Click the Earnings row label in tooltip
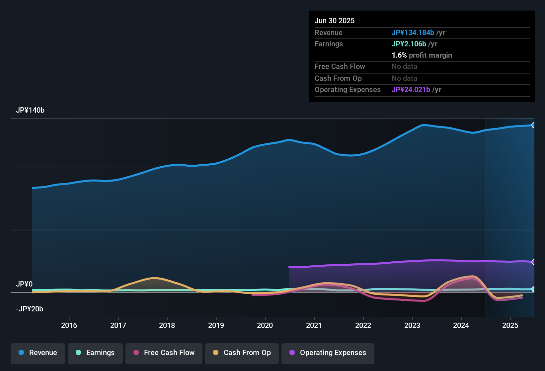 click(329, 44)
